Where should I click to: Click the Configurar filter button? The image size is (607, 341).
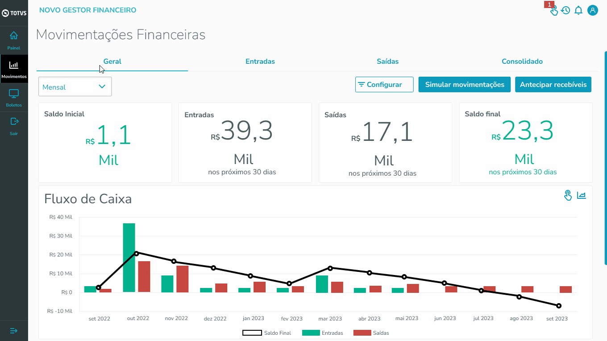(384, 85)
